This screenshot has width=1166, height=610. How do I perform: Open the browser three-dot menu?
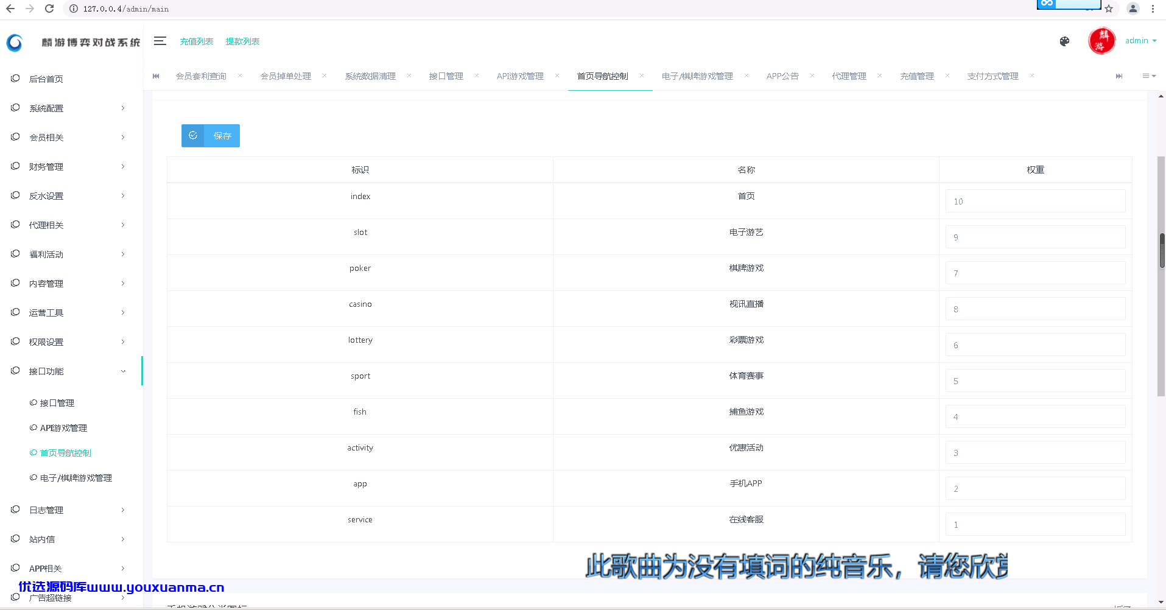[x=1153, y=9]
